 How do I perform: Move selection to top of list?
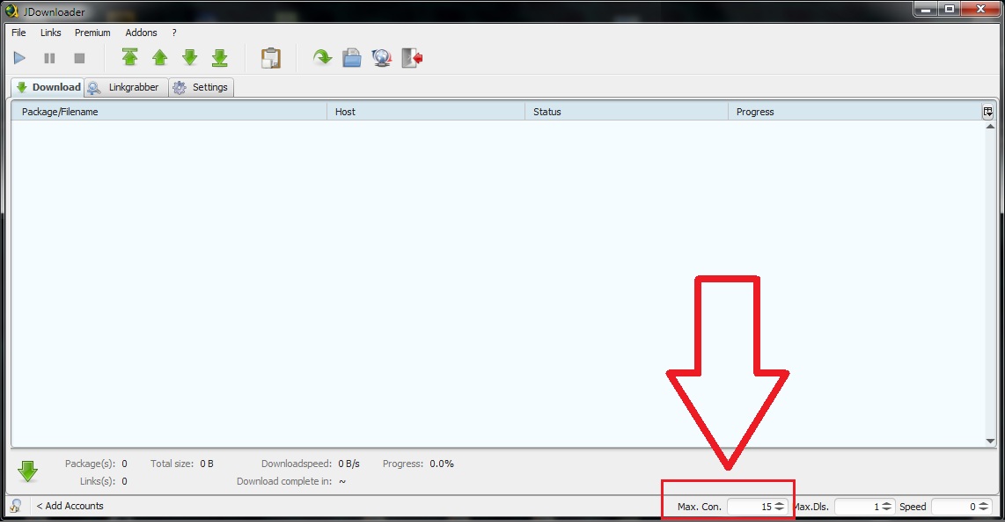pos(130,58)
